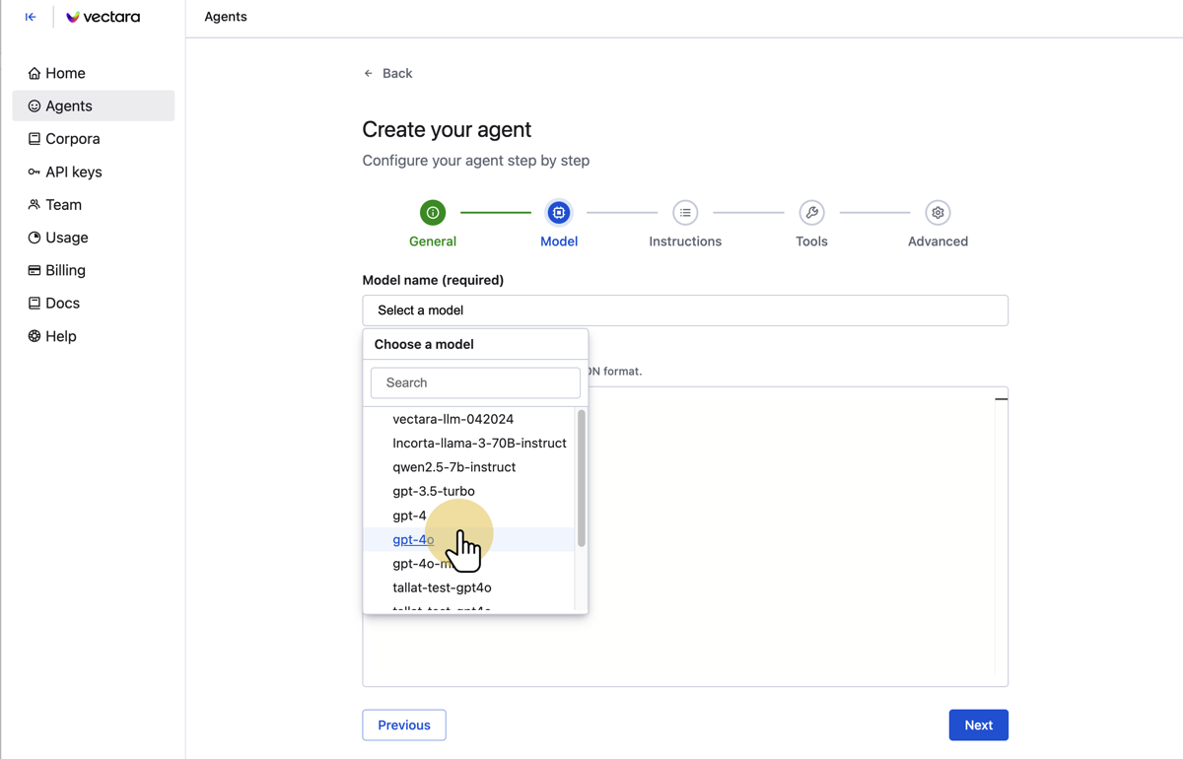Jump to the Tools wrench icon
This screenshot has width=1183, height=759.
(x=811, y=213)
